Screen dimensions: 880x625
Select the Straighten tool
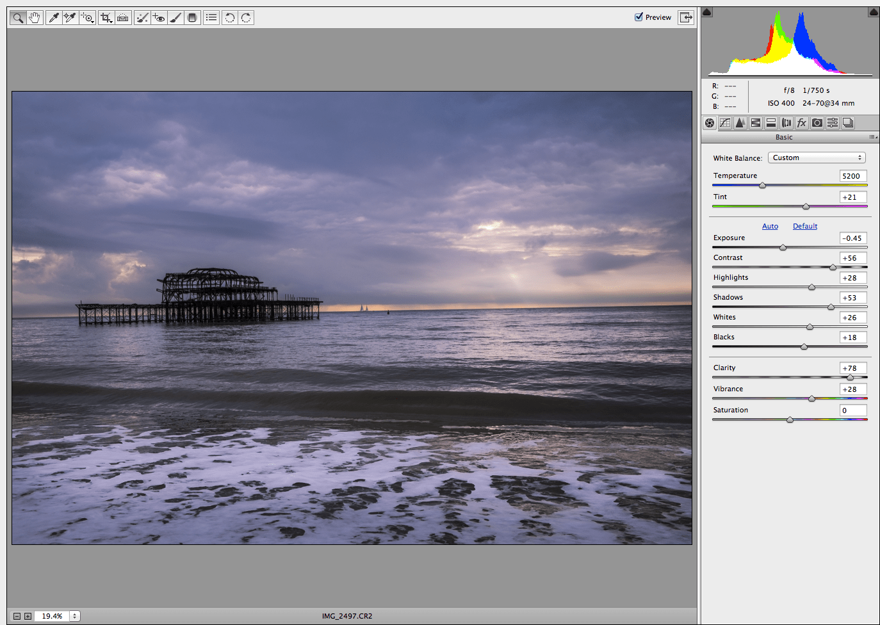123,18
